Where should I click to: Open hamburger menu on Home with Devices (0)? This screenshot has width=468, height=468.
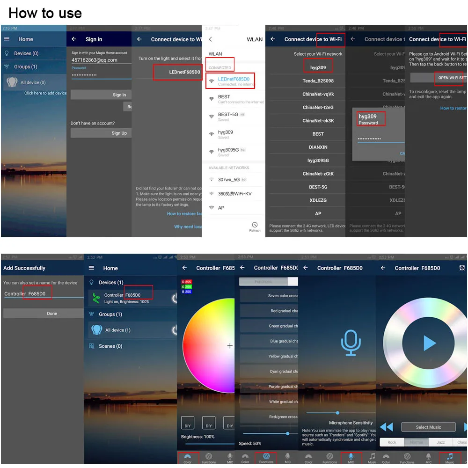(x=7, y=39)
